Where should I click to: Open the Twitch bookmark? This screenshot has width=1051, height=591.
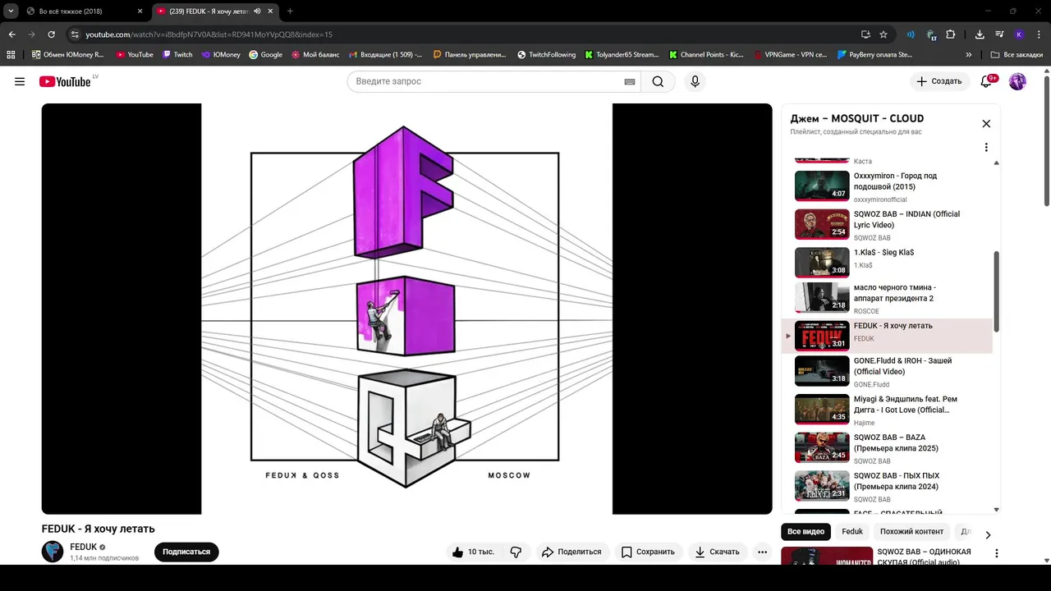coord(177,55)
